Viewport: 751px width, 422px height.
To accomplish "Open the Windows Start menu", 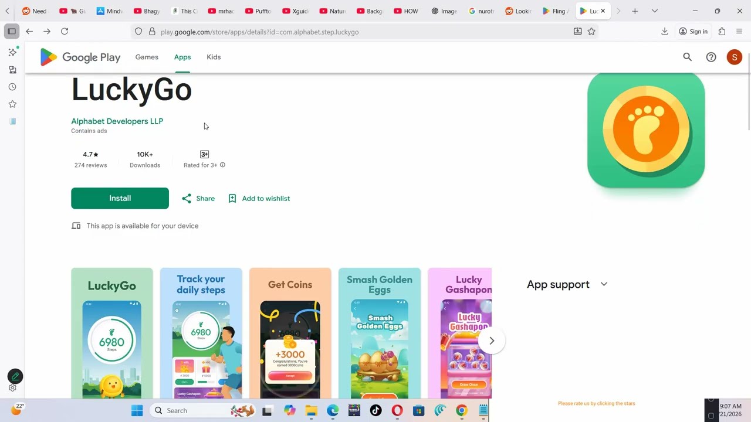I will [137, 410].
